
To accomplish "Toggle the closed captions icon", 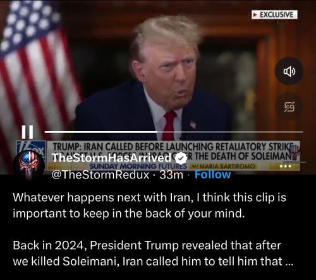I will (289, 107).
